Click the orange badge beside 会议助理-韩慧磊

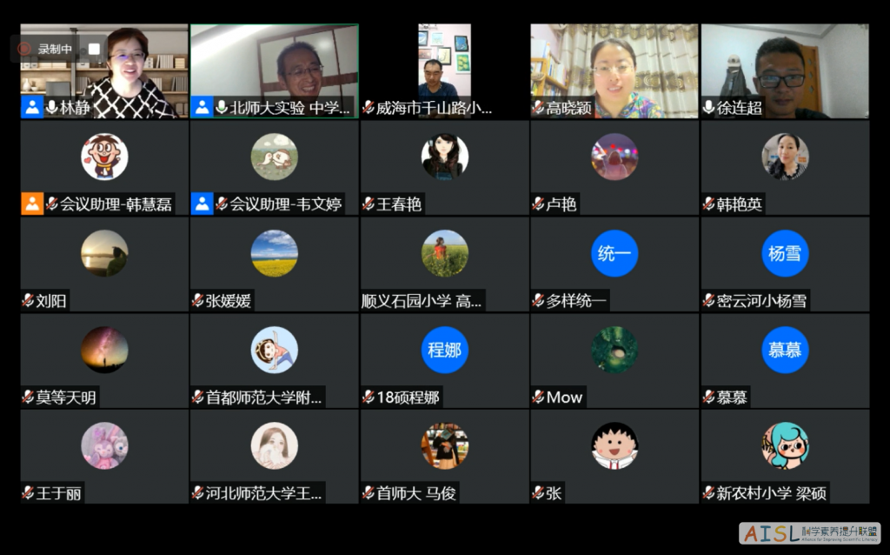(30, 203)
